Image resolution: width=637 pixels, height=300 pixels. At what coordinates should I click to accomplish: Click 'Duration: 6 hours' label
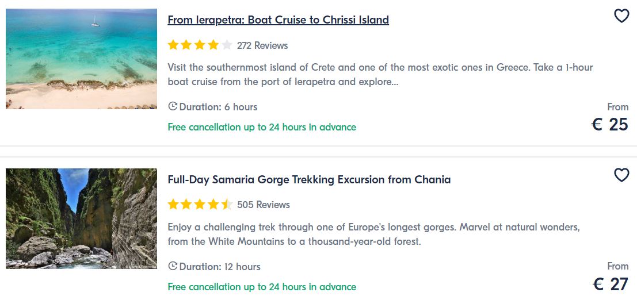click(x=219, y=107)
